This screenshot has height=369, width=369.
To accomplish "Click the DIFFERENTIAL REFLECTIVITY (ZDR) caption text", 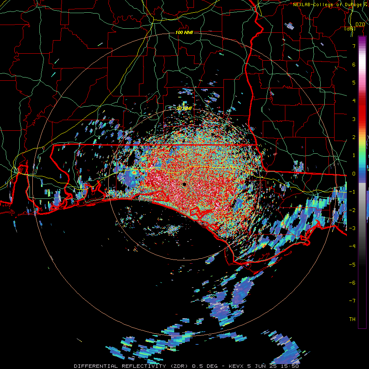I will pyautogui.click(x=131, y=366).
